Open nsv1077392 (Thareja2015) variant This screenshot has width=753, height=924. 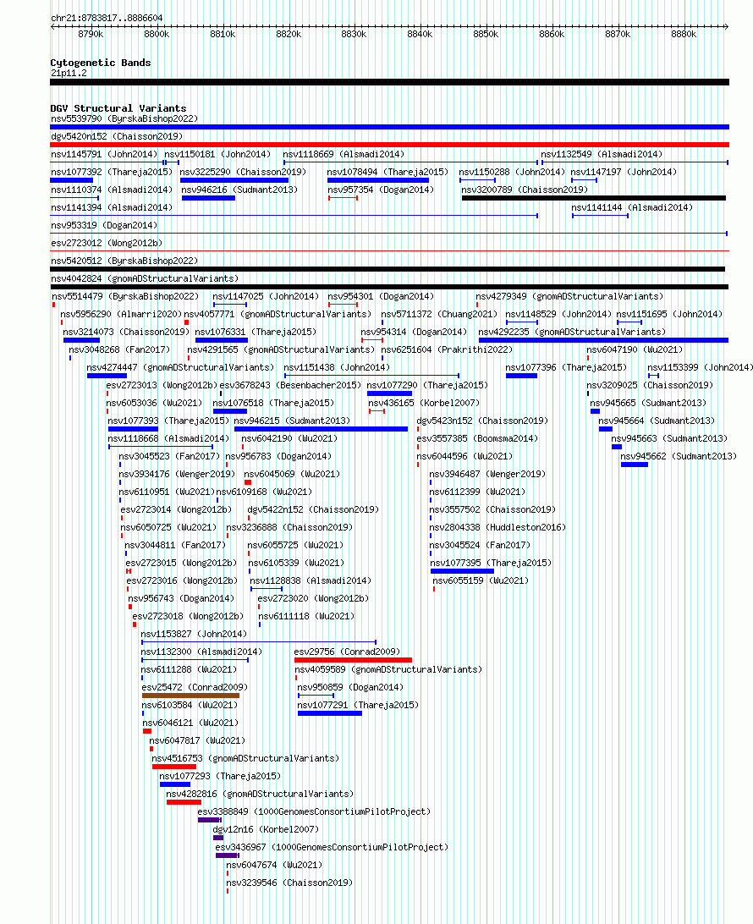click(x=112, y=172)
